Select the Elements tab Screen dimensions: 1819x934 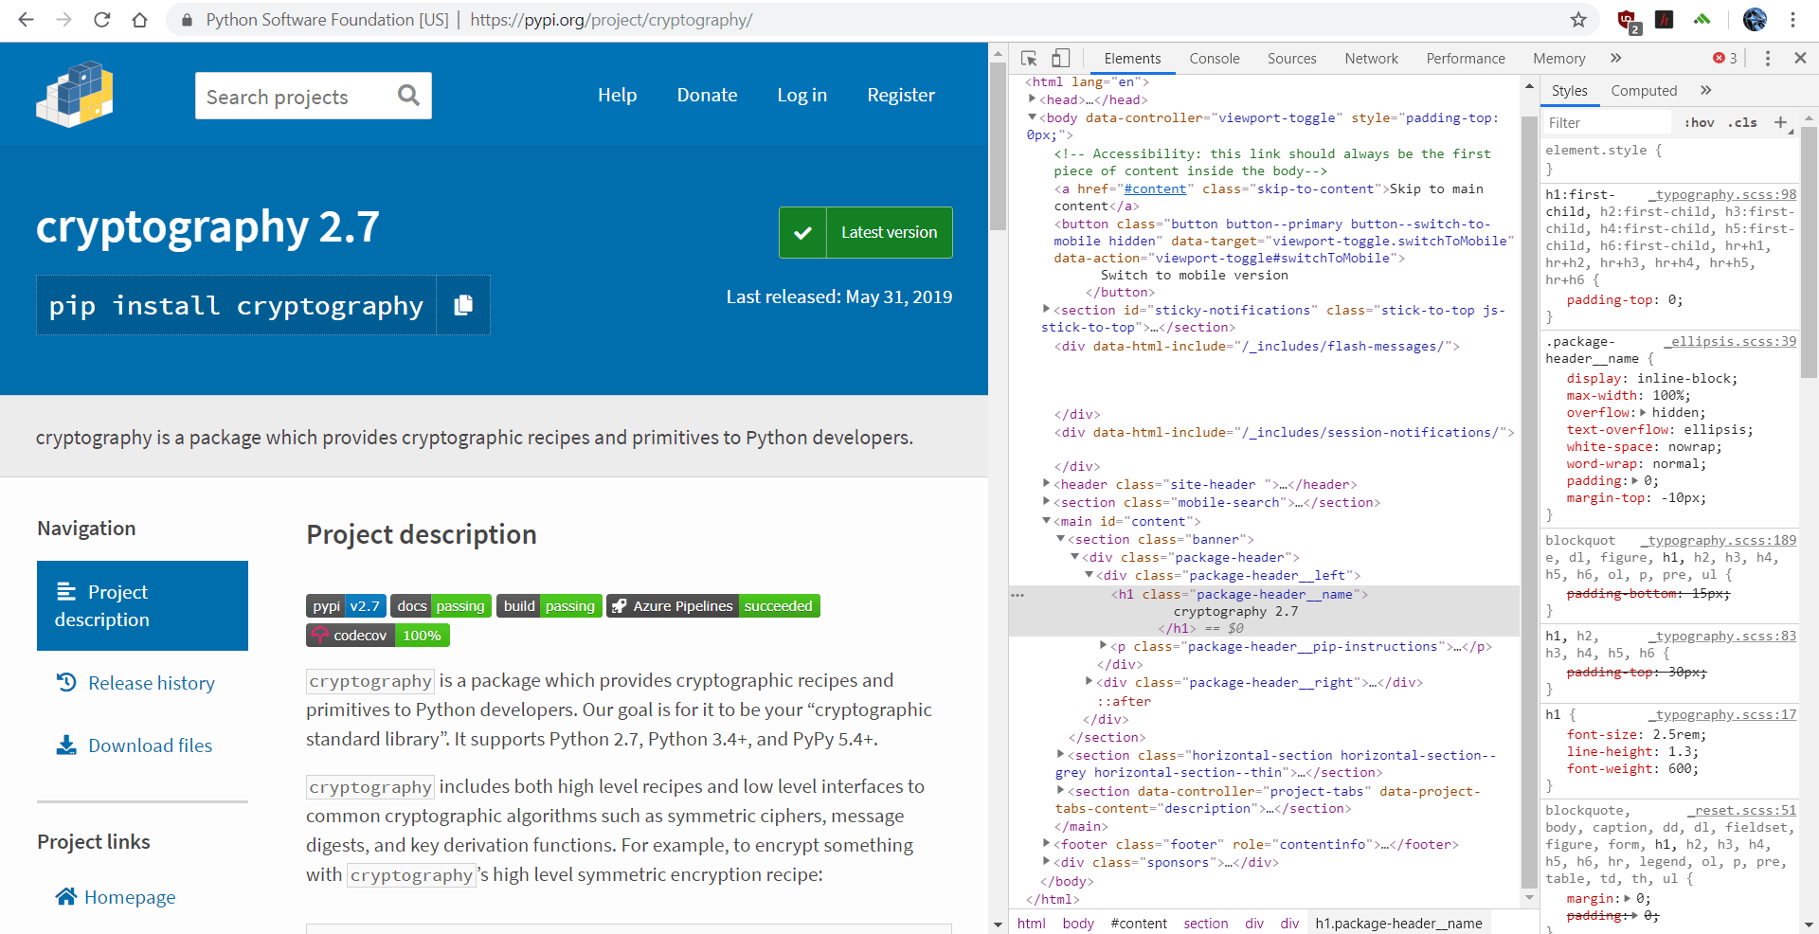1132,59
